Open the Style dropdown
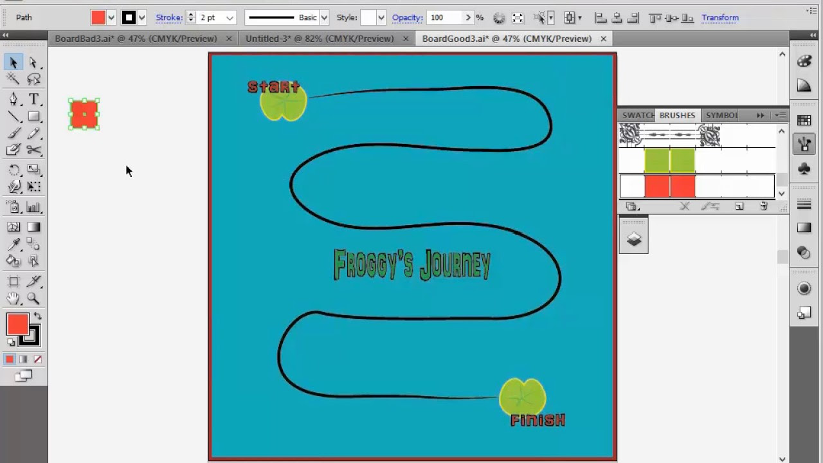This screenshot has height=463, width=823. (381, 18)
